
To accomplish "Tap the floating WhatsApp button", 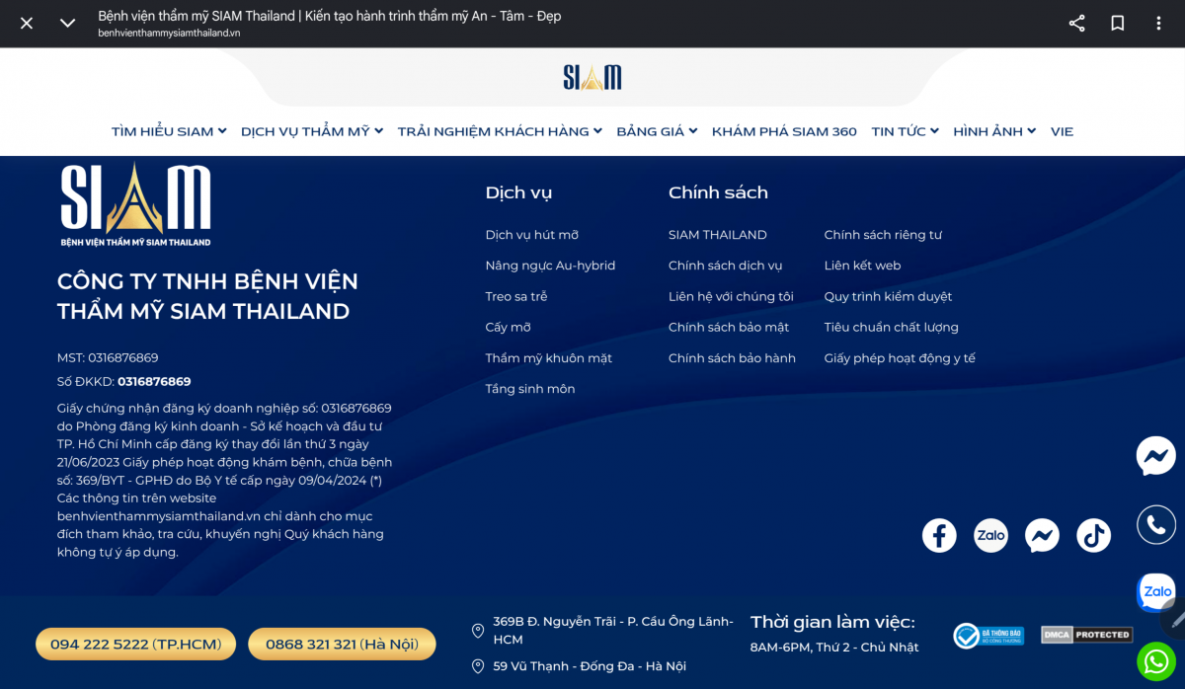I will (x=1156, y=661).
